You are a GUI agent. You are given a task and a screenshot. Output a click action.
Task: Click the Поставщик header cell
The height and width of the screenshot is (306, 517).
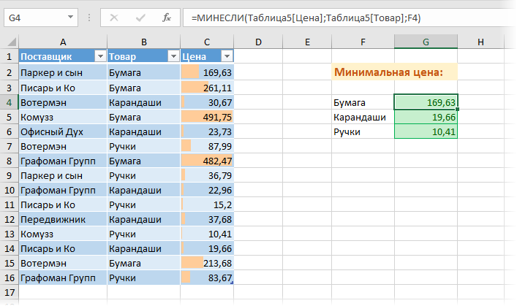63,57
